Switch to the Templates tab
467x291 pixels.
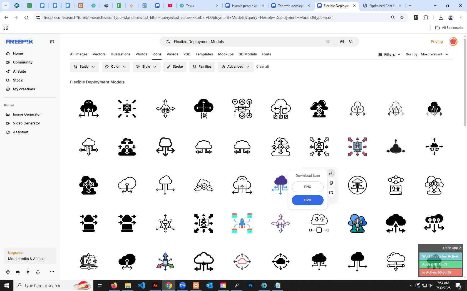point(204,54)
